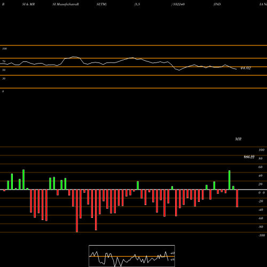Click the -100 label on MR axis

coord(262,235)
